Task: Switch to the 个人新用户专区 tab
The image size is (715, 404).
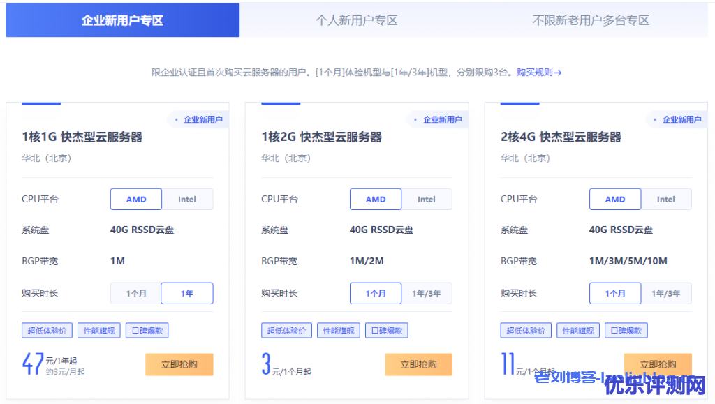Action: 356,20
